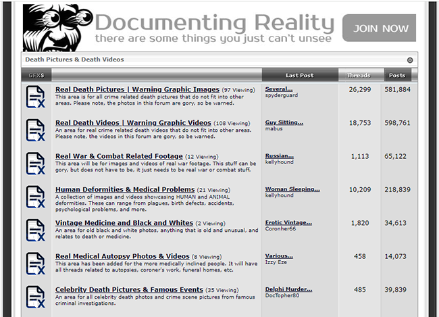Click username Coronher66

[280, 228]
